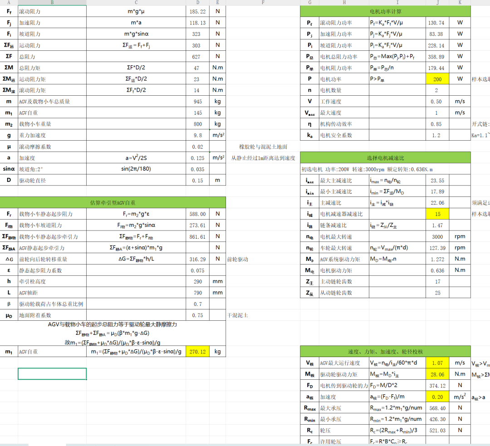Image resolution: width=490 pixels, height=446 pixels.
Task: Click the 电机功率计算 green header cell
Action: click(x=386, y=11)
